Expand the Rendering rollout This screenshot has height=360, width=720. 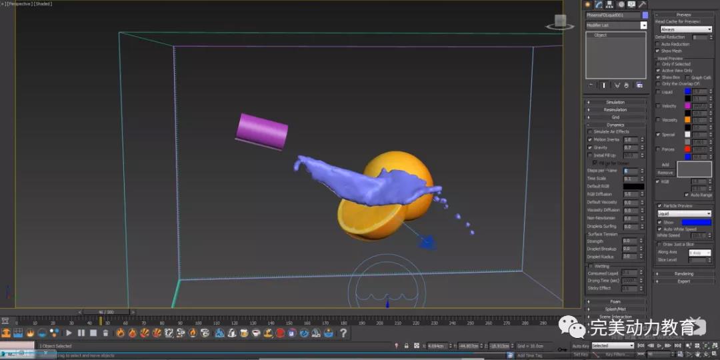point(683,274)
